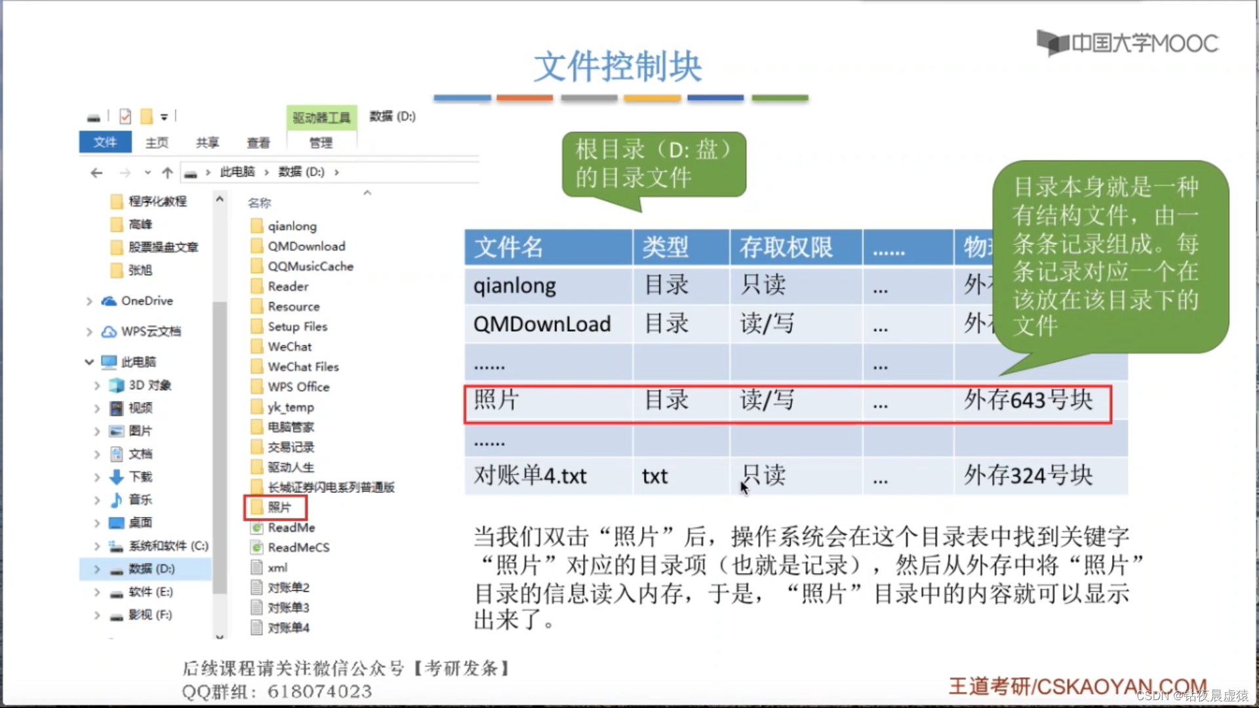
Task: Switch to the 查看 ribbon tab
Action: (x=258, y=142)
